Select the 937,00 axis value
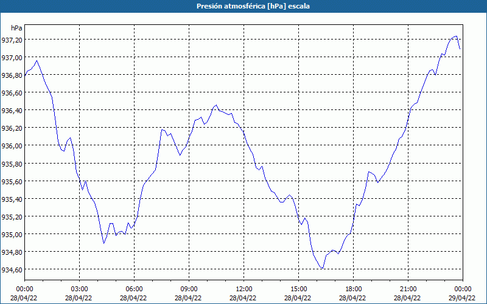The width and height of the screenshot is (487, 304). (x=12, y=57)
